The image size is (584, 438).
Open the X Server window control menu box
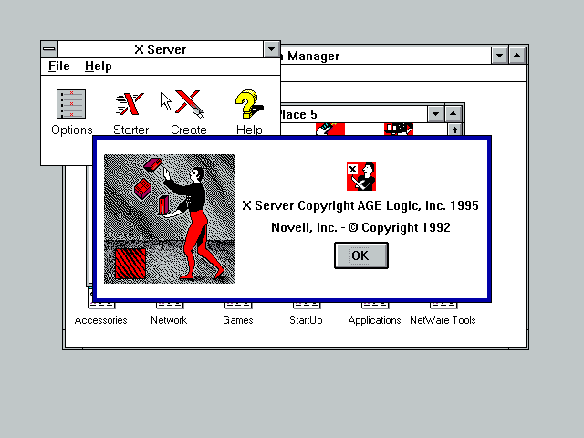[x=49, y=49]
